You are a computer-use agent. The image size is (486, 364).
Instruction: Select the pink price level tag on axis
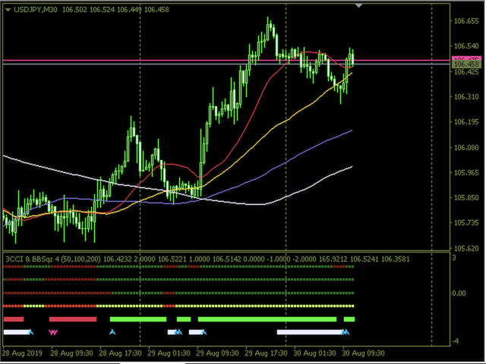click(x=466, y=58)
